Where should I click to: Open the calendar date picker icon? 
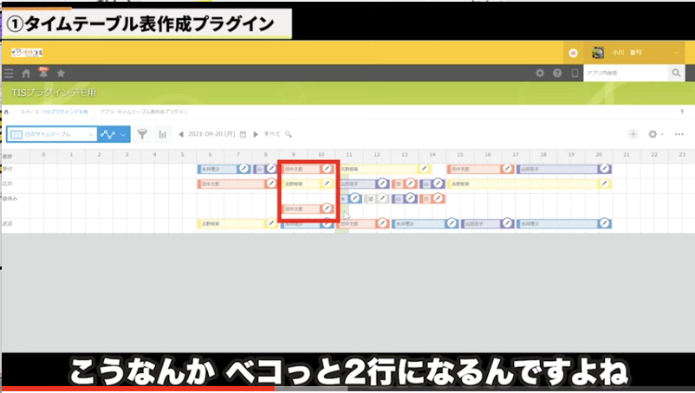[x=243, y=134]
